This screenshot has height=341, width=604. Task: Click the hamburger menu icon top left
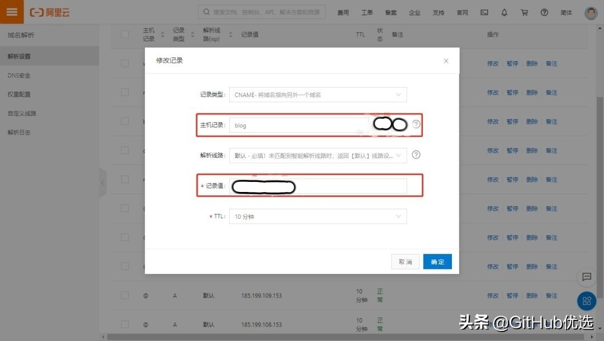click(x=12, y=11)
